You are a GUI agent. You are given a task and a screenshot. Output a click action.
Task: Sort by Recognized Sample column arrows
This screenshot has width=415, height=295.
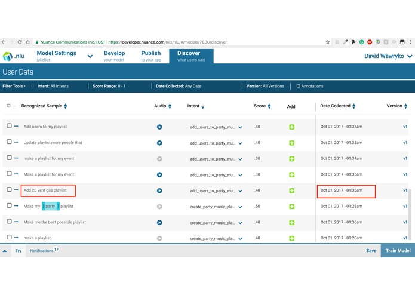click(65, 106)
